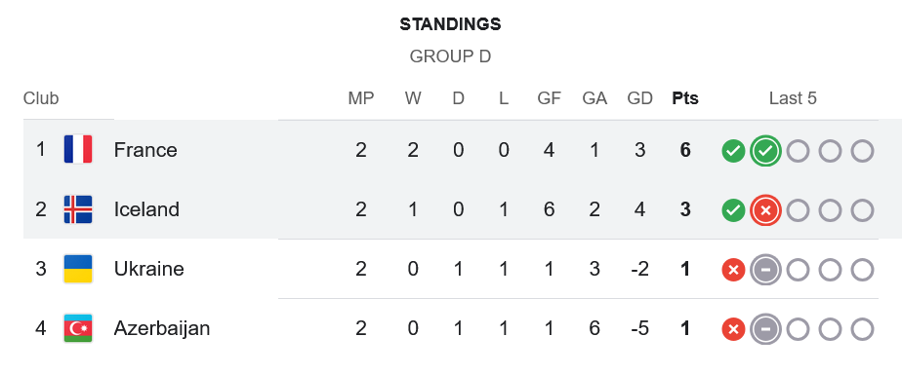This screenshot has height=374, width=902.
Task: Click Azerbaijan's red loss icon
Action: (x=733, y=330)
